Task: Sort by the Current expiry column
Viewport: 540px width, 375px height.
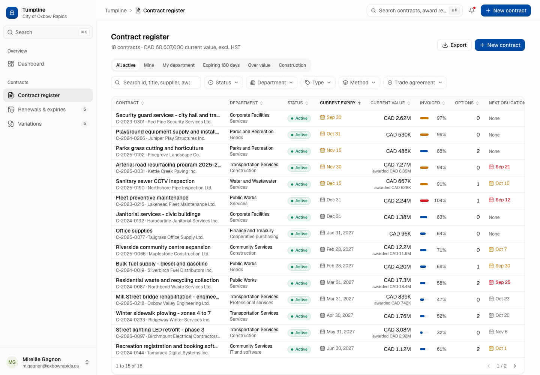Action: coord(340,103)
